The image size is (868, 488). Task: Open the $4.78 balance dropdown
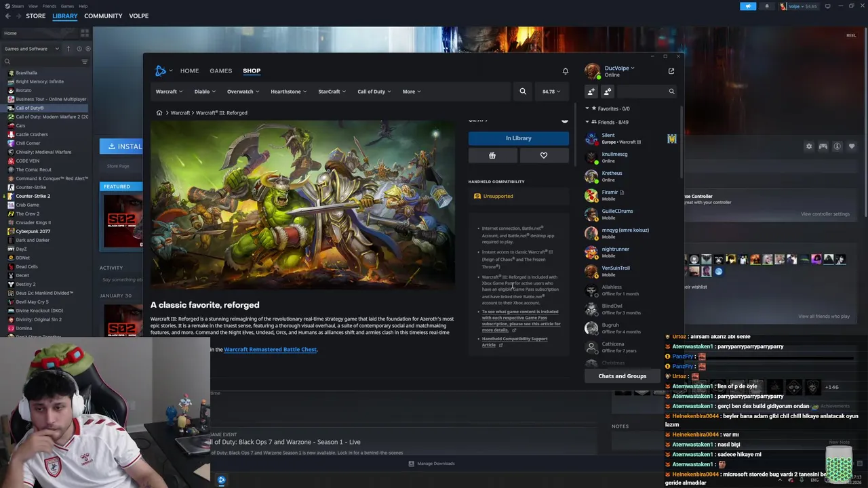pyautogui.click(x=551, y=91)
